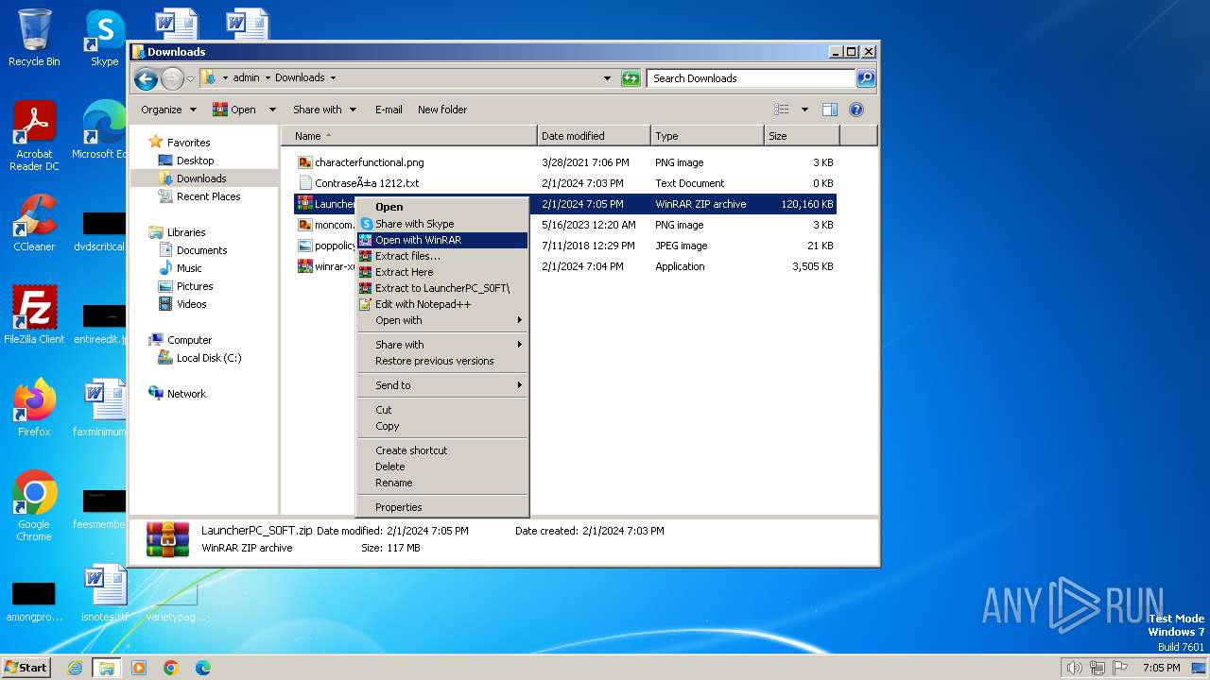The image size is (1210, 680).
Task: Click the volume speaker tray icon
Action: click(x=1074, y=668)
